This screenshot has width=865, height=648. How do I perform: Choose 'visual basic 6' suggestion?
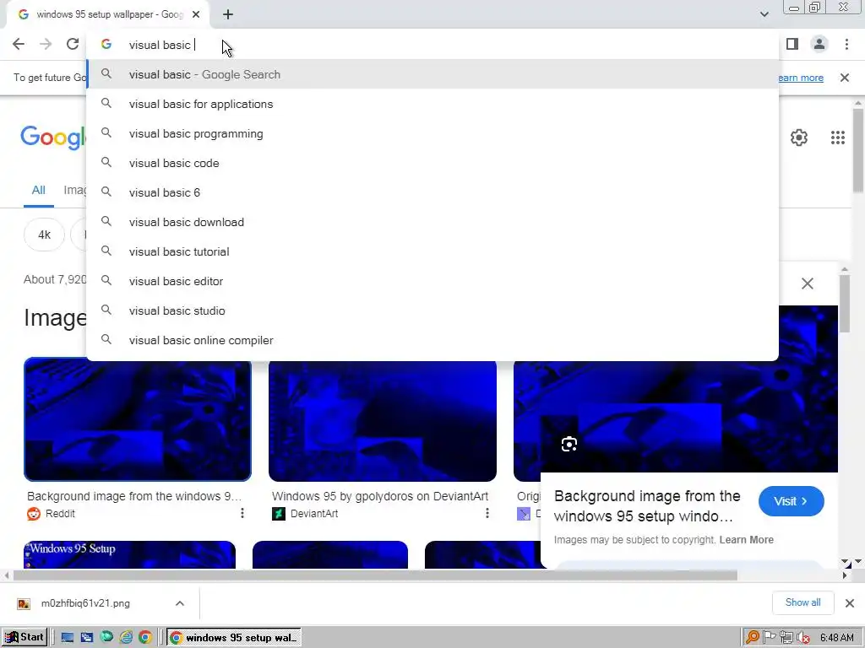pos(432,193)
